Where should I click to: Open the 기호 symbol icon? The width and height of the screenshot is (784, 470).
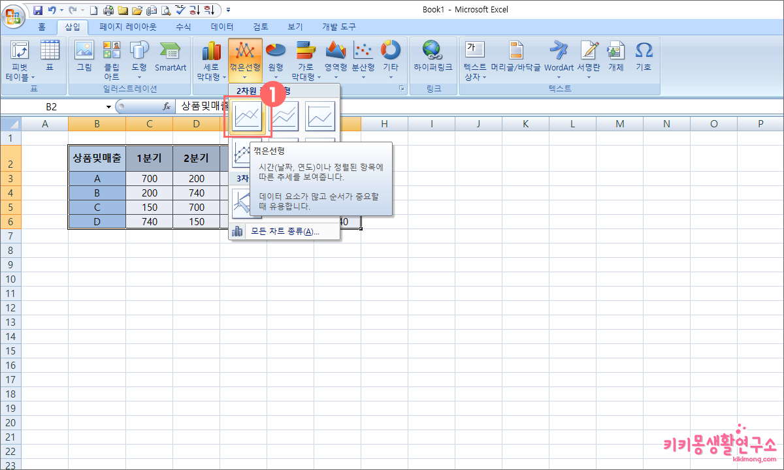(644, 51)
